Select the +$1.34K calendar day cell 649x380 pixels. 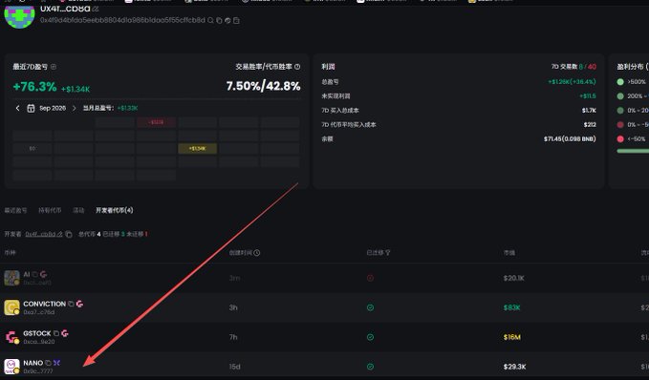point(197,148)
